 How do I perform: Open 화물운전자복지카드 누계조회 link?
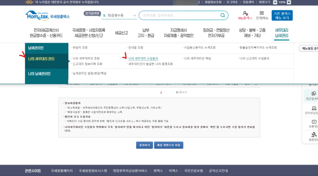click(258, 47)
